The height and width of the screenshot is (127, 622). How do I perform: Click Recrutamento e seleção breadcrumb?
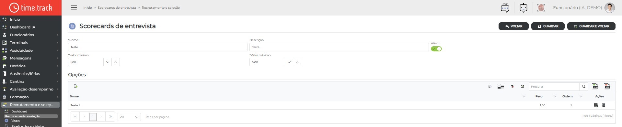tap(161, 7)
